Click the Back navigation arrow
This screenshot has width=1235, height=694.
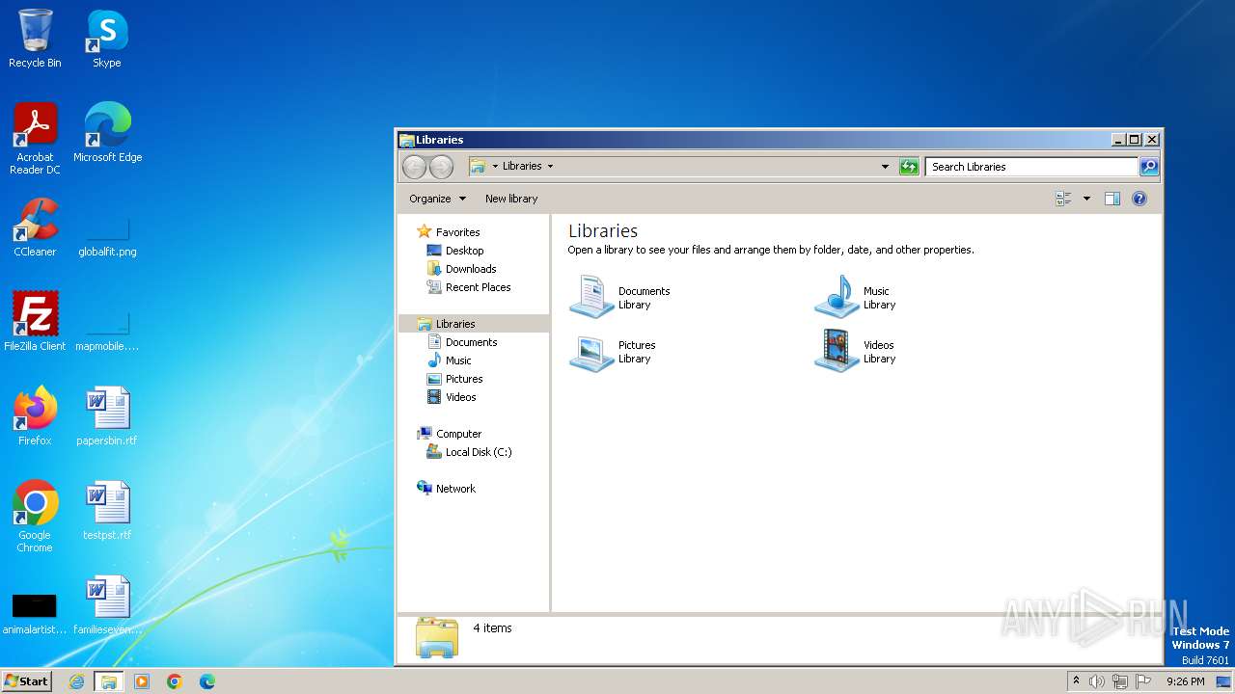414,167
